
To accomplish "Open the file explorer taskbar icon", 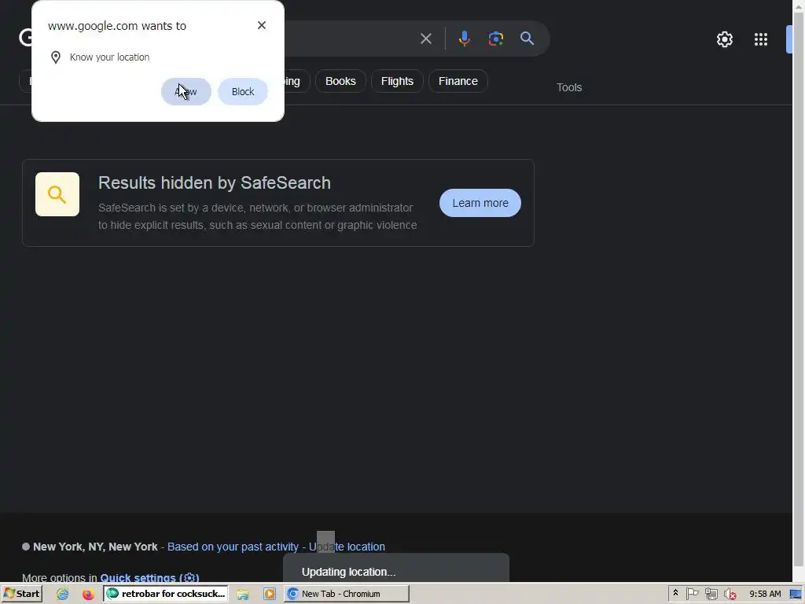I will pos(243,595).
